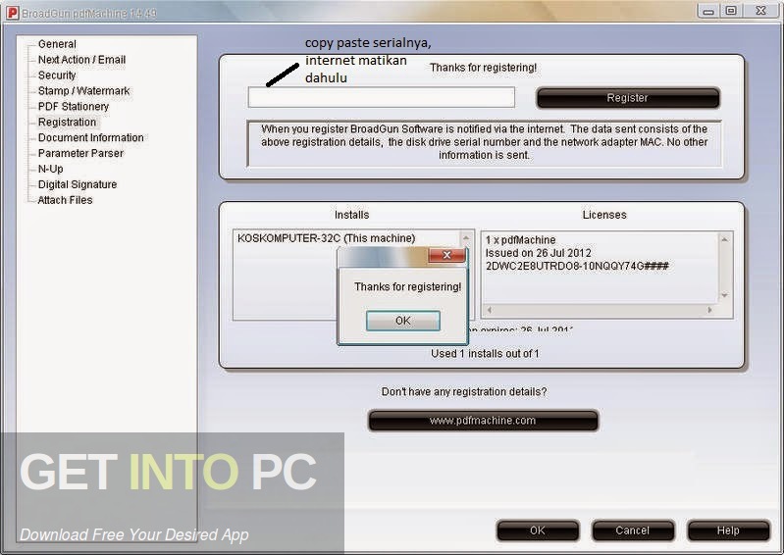Click Licenses horizontal scroll left arrow
The height and width of the screenshot is (555, 784).
(489, 310)
